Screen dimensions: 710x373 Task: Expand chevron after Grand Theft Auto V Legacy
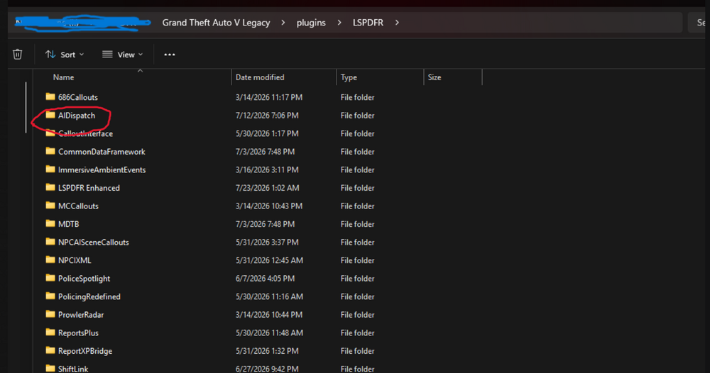[283, 23]
